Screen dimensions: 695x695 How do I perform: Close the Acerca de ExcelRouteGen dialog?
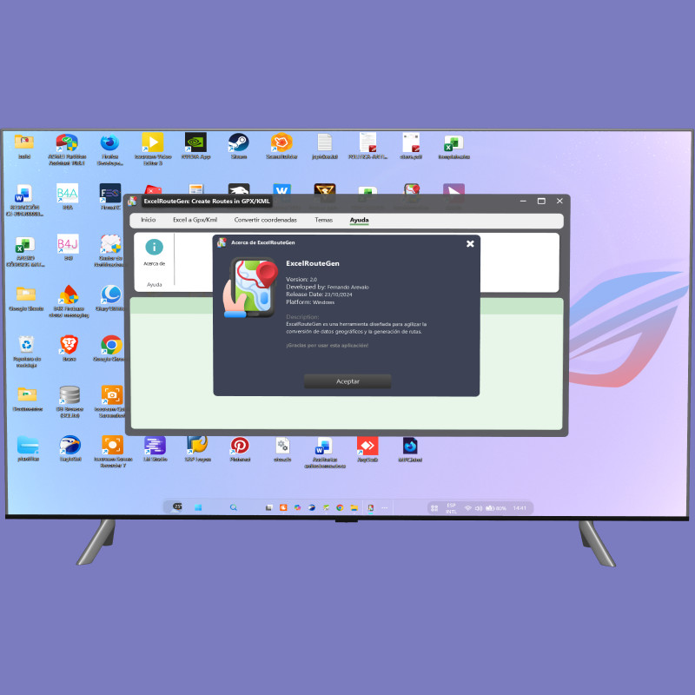pyautogui.click(x=470, y=243)
